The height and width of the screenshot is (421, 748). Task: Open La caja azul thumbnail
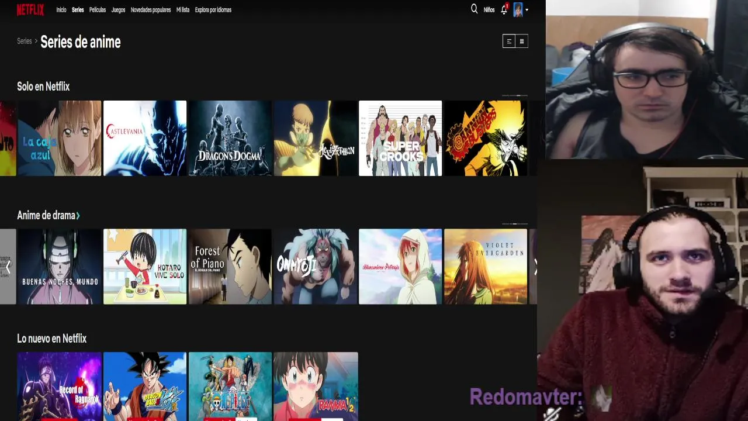[59, 138]
